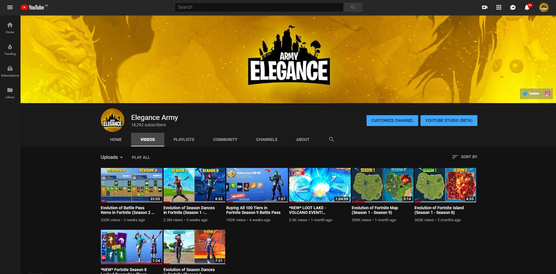The image size is (556, 274).
Task: Click title 'Buying All 100 Tiers in Fortnite'
Action: (x=253, y=210)
